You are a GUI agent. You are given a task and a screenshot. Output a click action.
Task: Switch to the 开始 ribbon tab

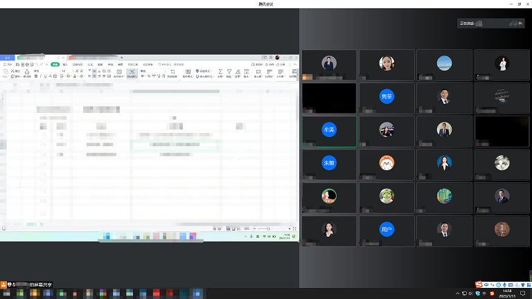coord(55,64)
